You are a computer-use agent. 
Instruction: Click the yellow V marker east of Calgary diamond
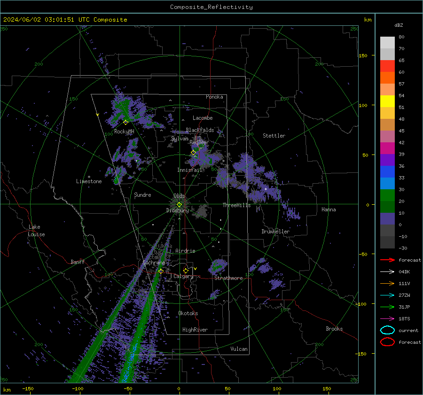pos(196,269)
